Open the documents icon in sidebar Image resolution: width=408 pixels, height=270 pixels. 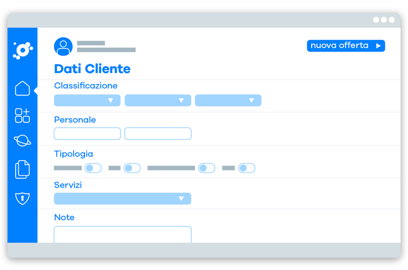click(23, 169)
